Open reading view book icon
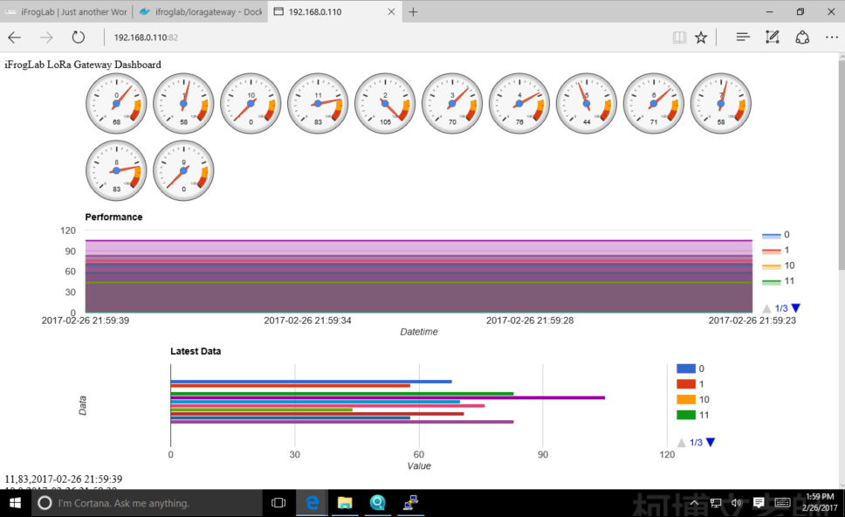Viewport: 845px width, 517px height. coord(679,38)
